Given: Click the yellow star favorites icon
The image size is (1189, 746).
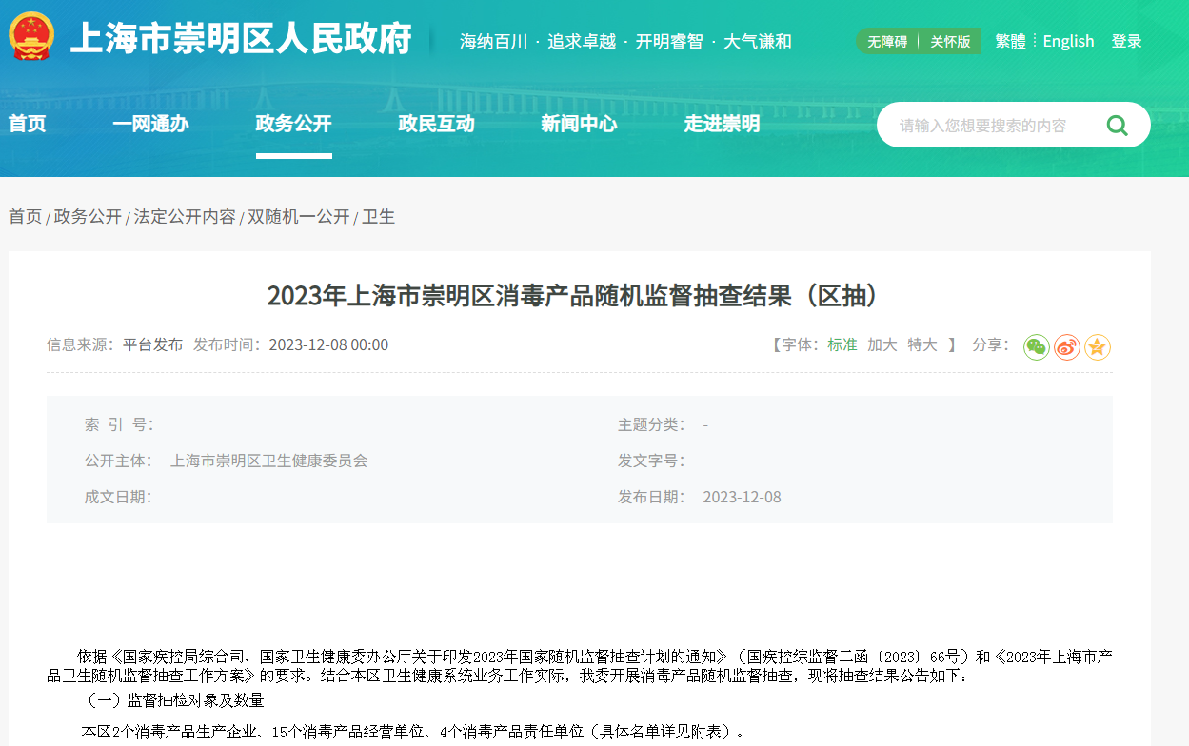Looking at the screenshot, I should tap(1098, 347).
